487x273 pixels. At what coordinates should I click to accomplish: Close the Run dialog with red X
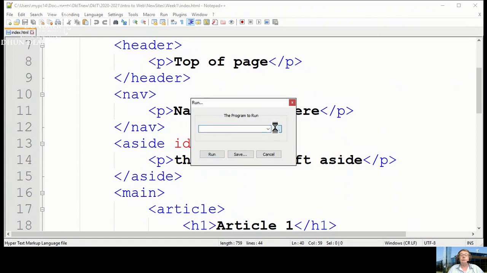click(292, 103)
